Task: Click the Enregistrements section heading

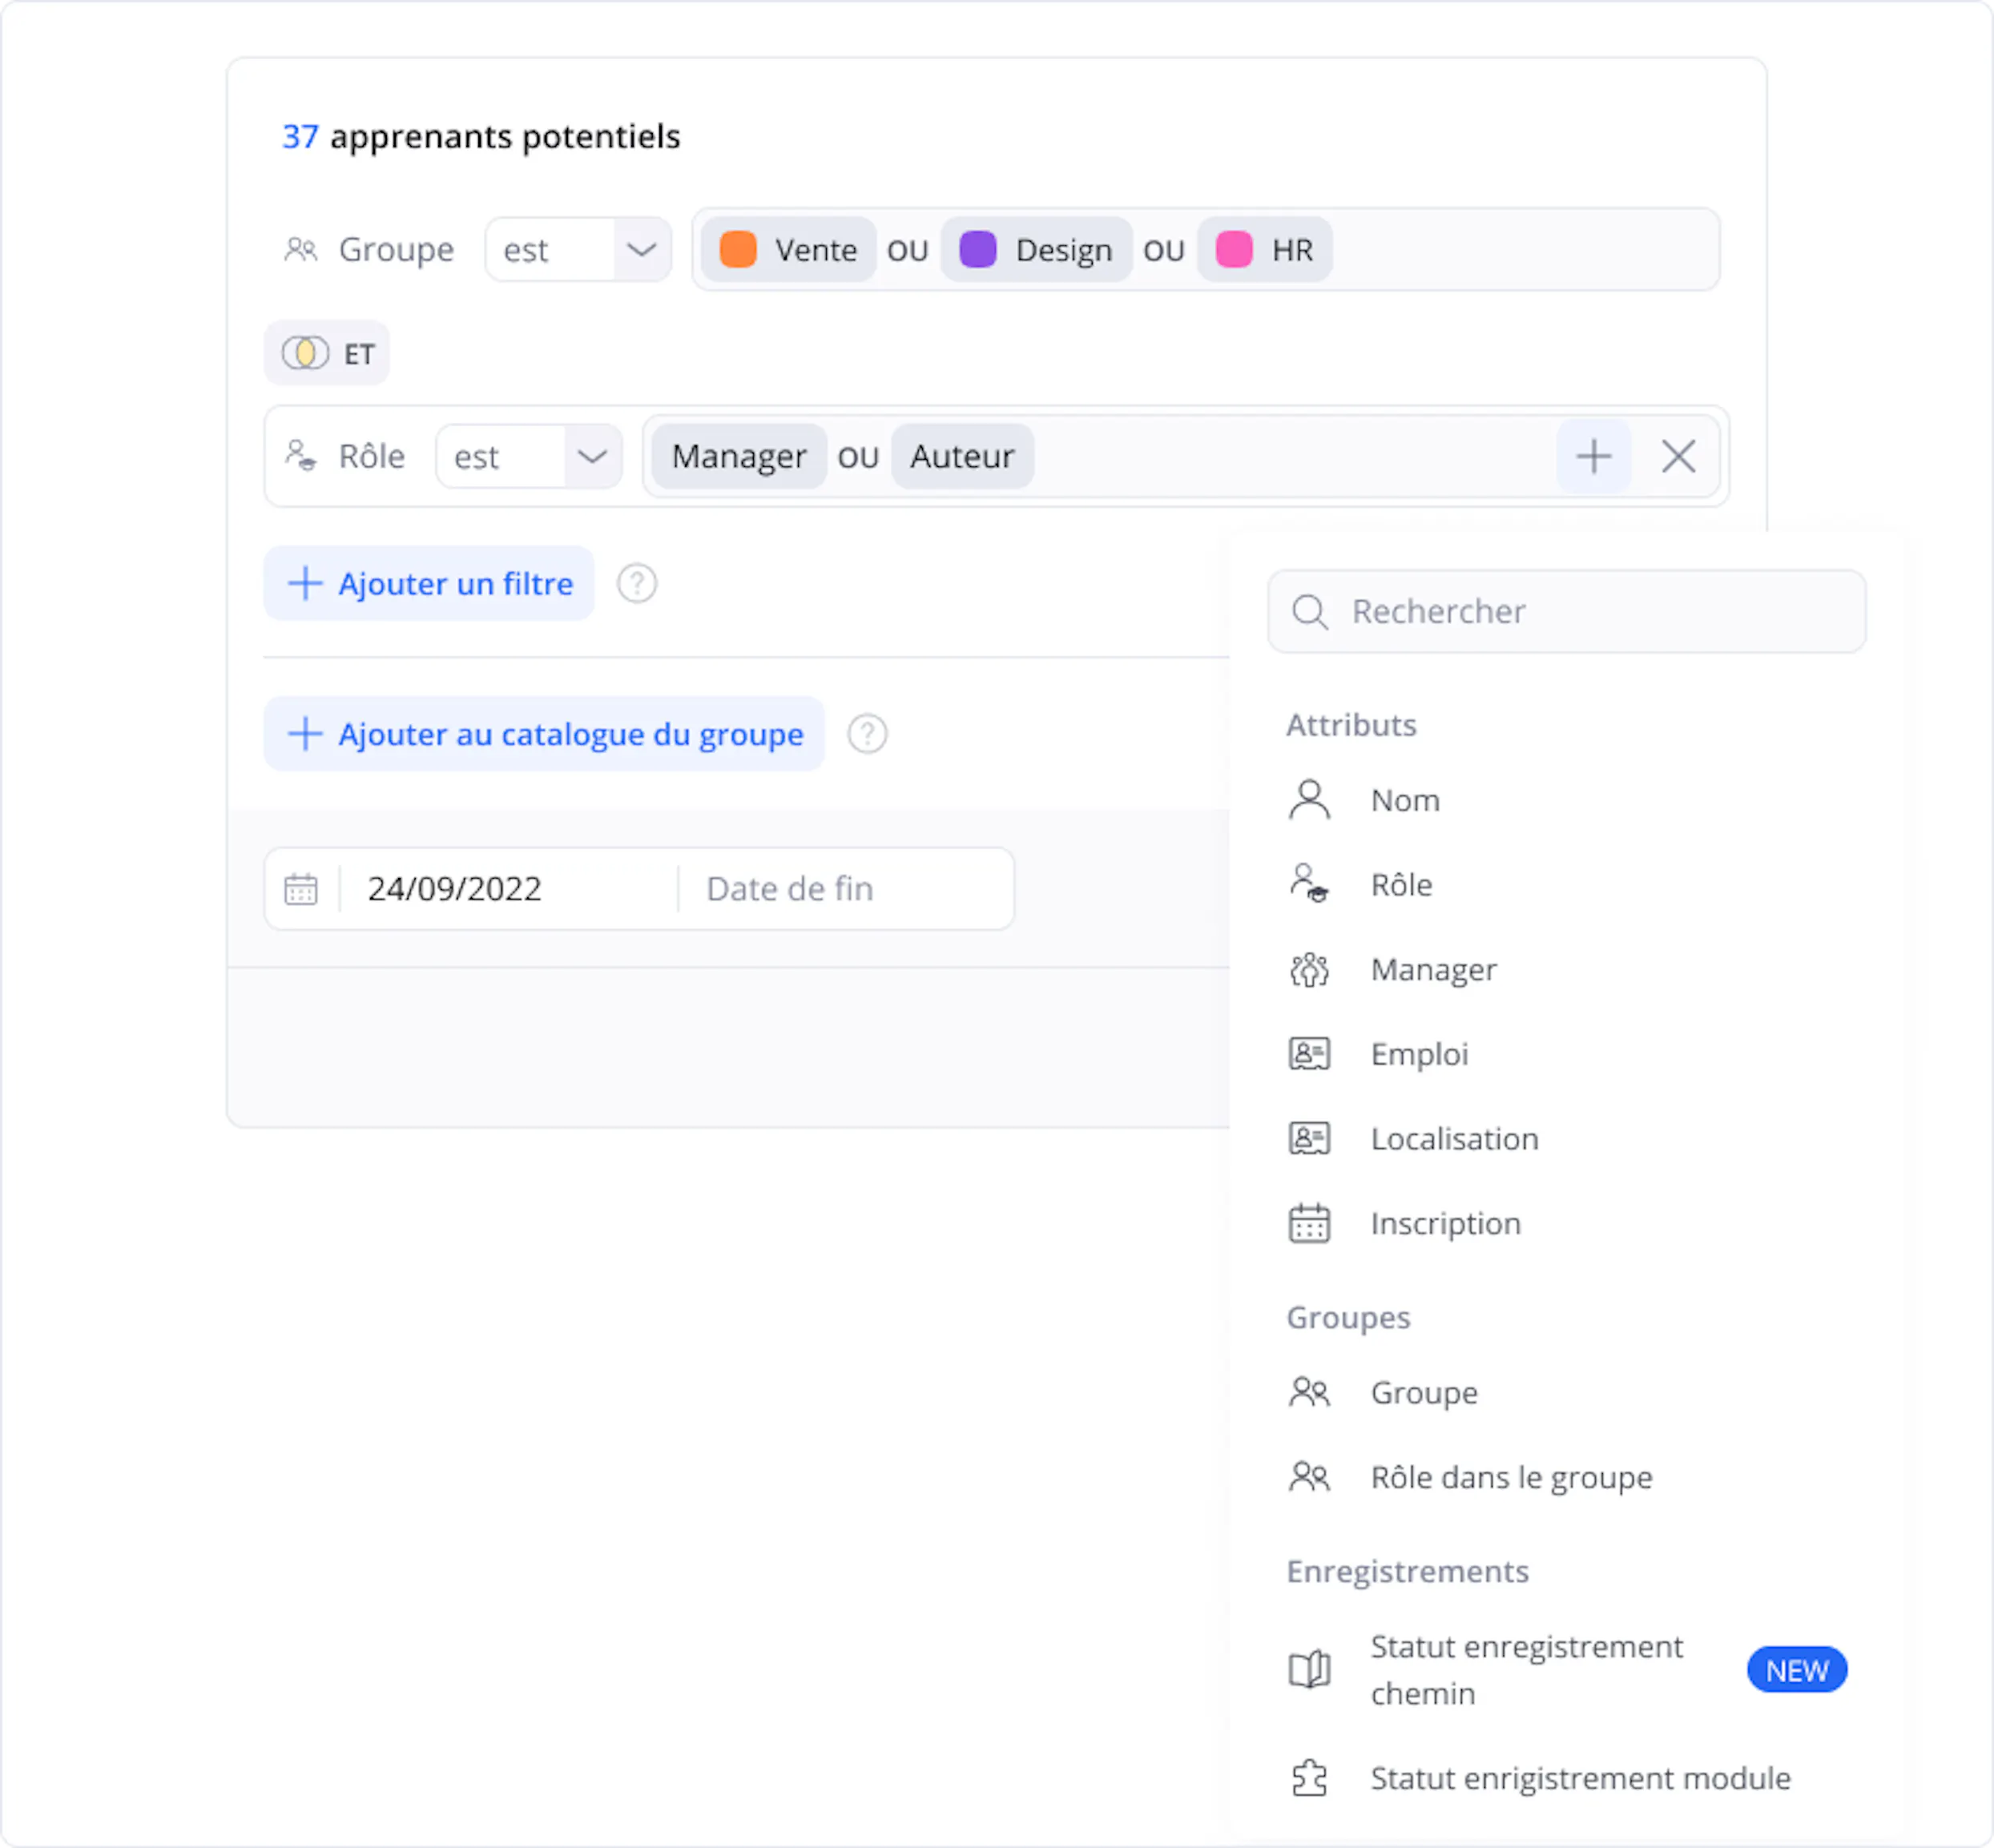Action: click(x=1407, y=1572)
